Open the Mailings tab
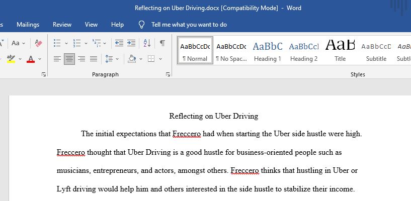Image resolution: width=411 pixels, height=201 pixels. tap(28, 25)
